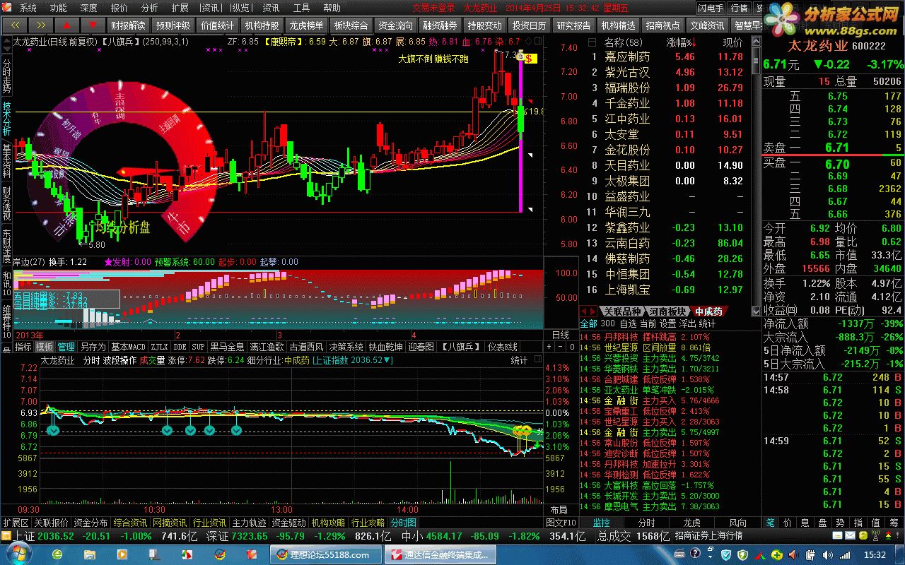The width and height of the screenshot is (905, 565).
Task: Click the red down triangle toolbar icon
Action: coord(92,25)
